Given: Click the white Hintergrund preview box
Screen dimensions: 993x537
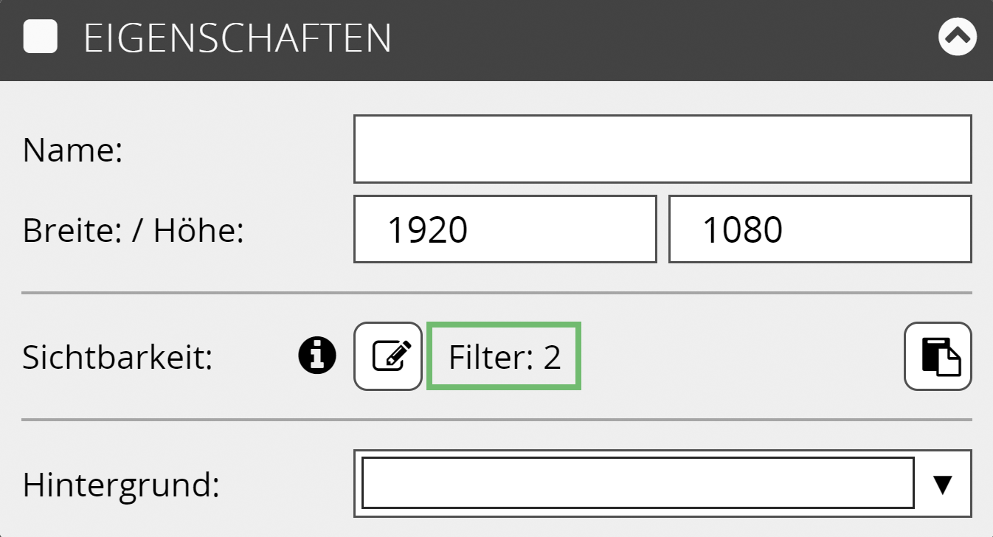Looking at the screenshot, I should tap(637, 484).
